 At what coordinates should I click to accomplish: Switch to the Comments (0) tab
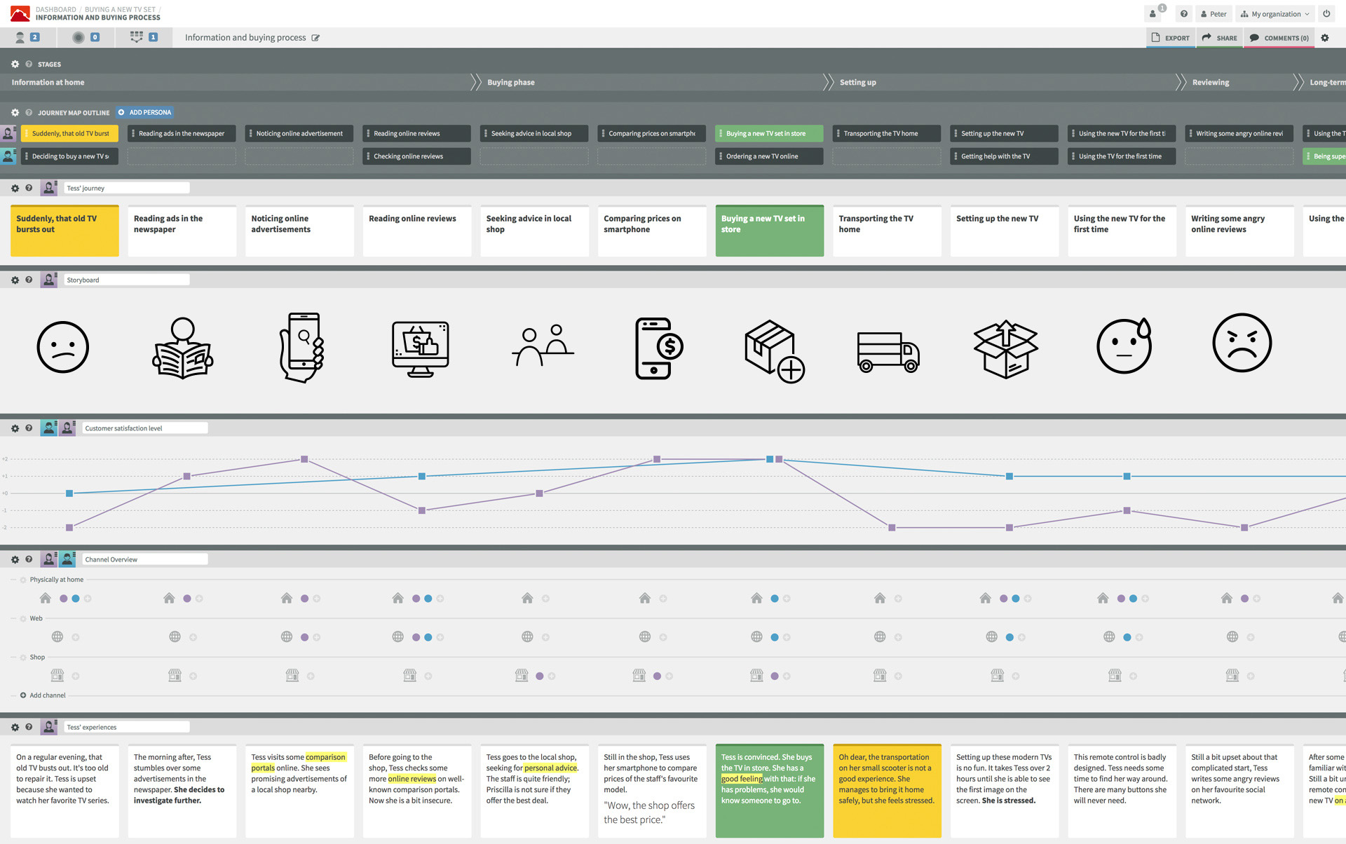coord(1279,38)
